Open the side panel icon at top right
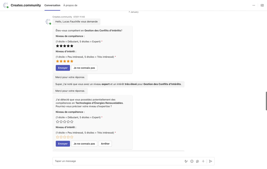The width and height of the screenshot is (267, 169). coord(262,5)
